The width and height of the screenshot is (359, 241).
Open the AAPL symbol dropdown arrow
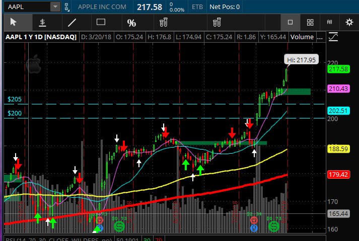55,7
